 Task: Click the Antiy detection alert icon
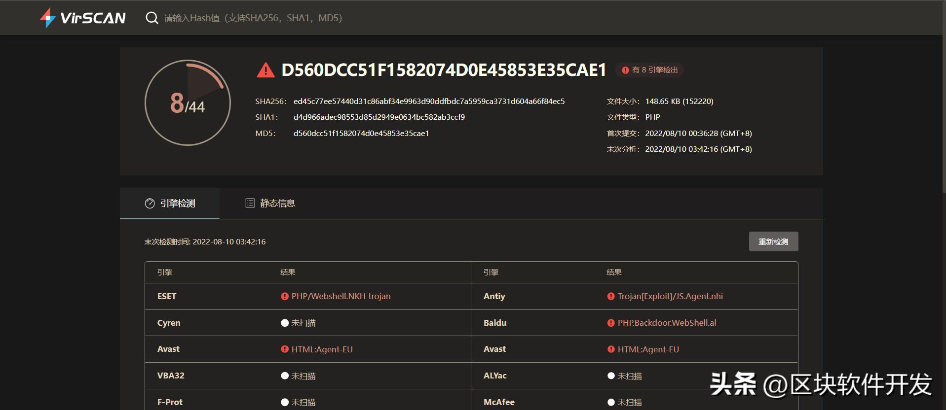pyautogui.click(x=611, y=296)
